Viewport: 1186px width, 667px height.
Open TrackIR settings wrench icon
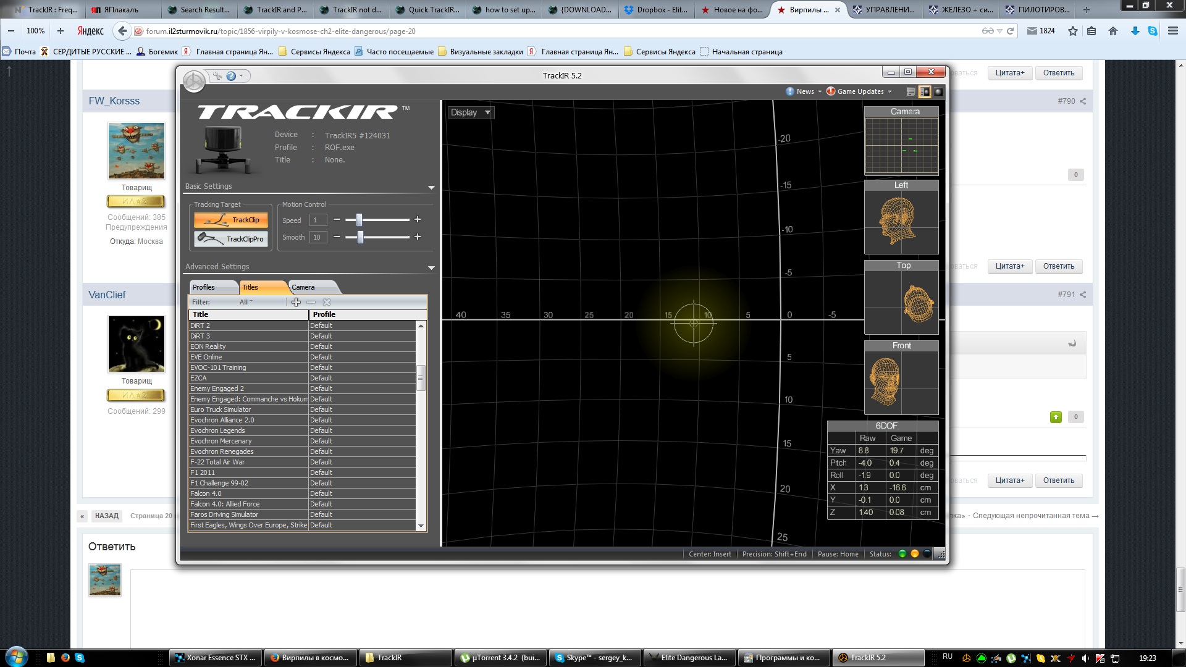point(217,76)
